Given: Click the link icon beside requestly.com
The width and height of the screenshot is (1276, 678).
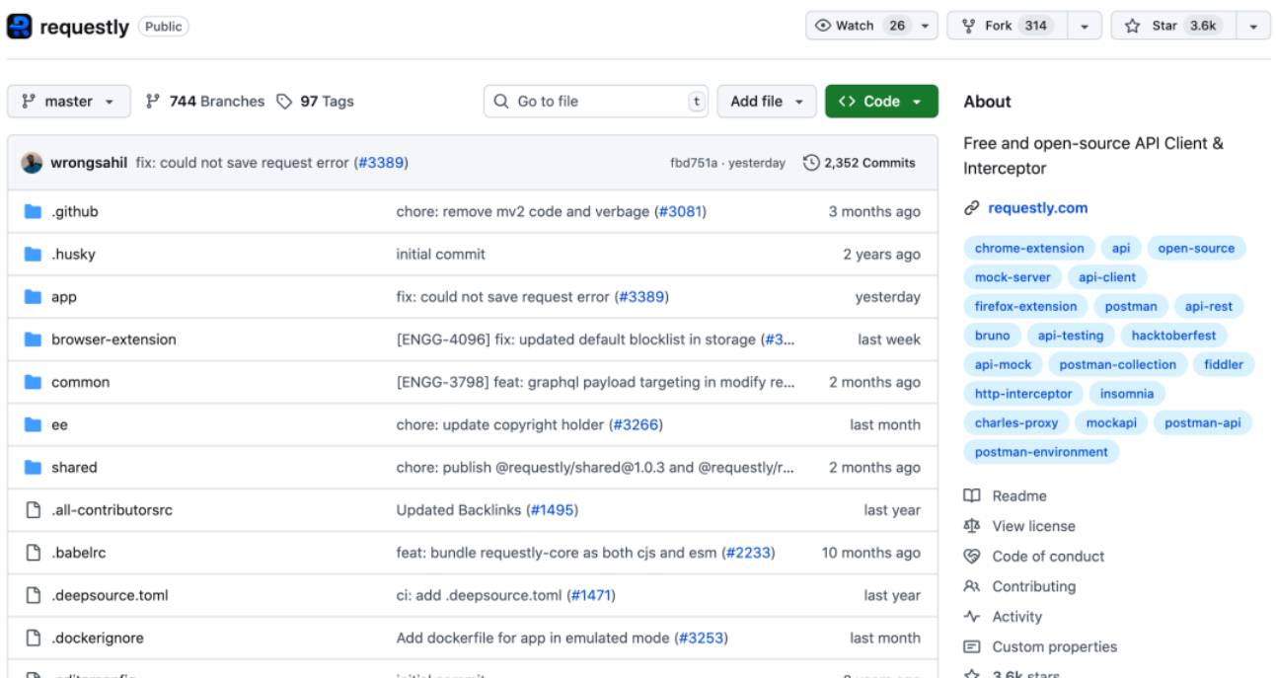Looking at the screenshot, I should coord(972,208).
